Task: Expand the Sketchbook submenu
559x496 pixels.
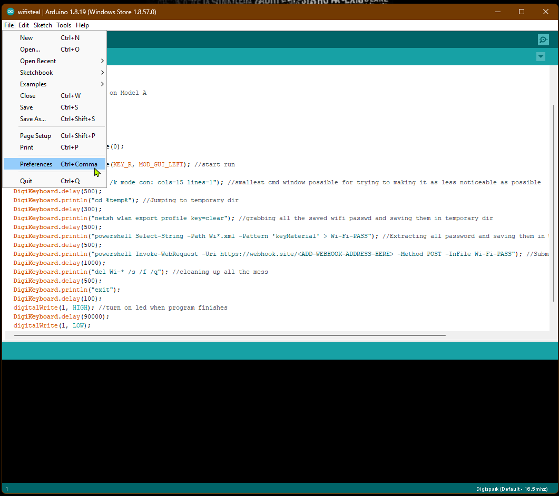Action: pos(55,72)
